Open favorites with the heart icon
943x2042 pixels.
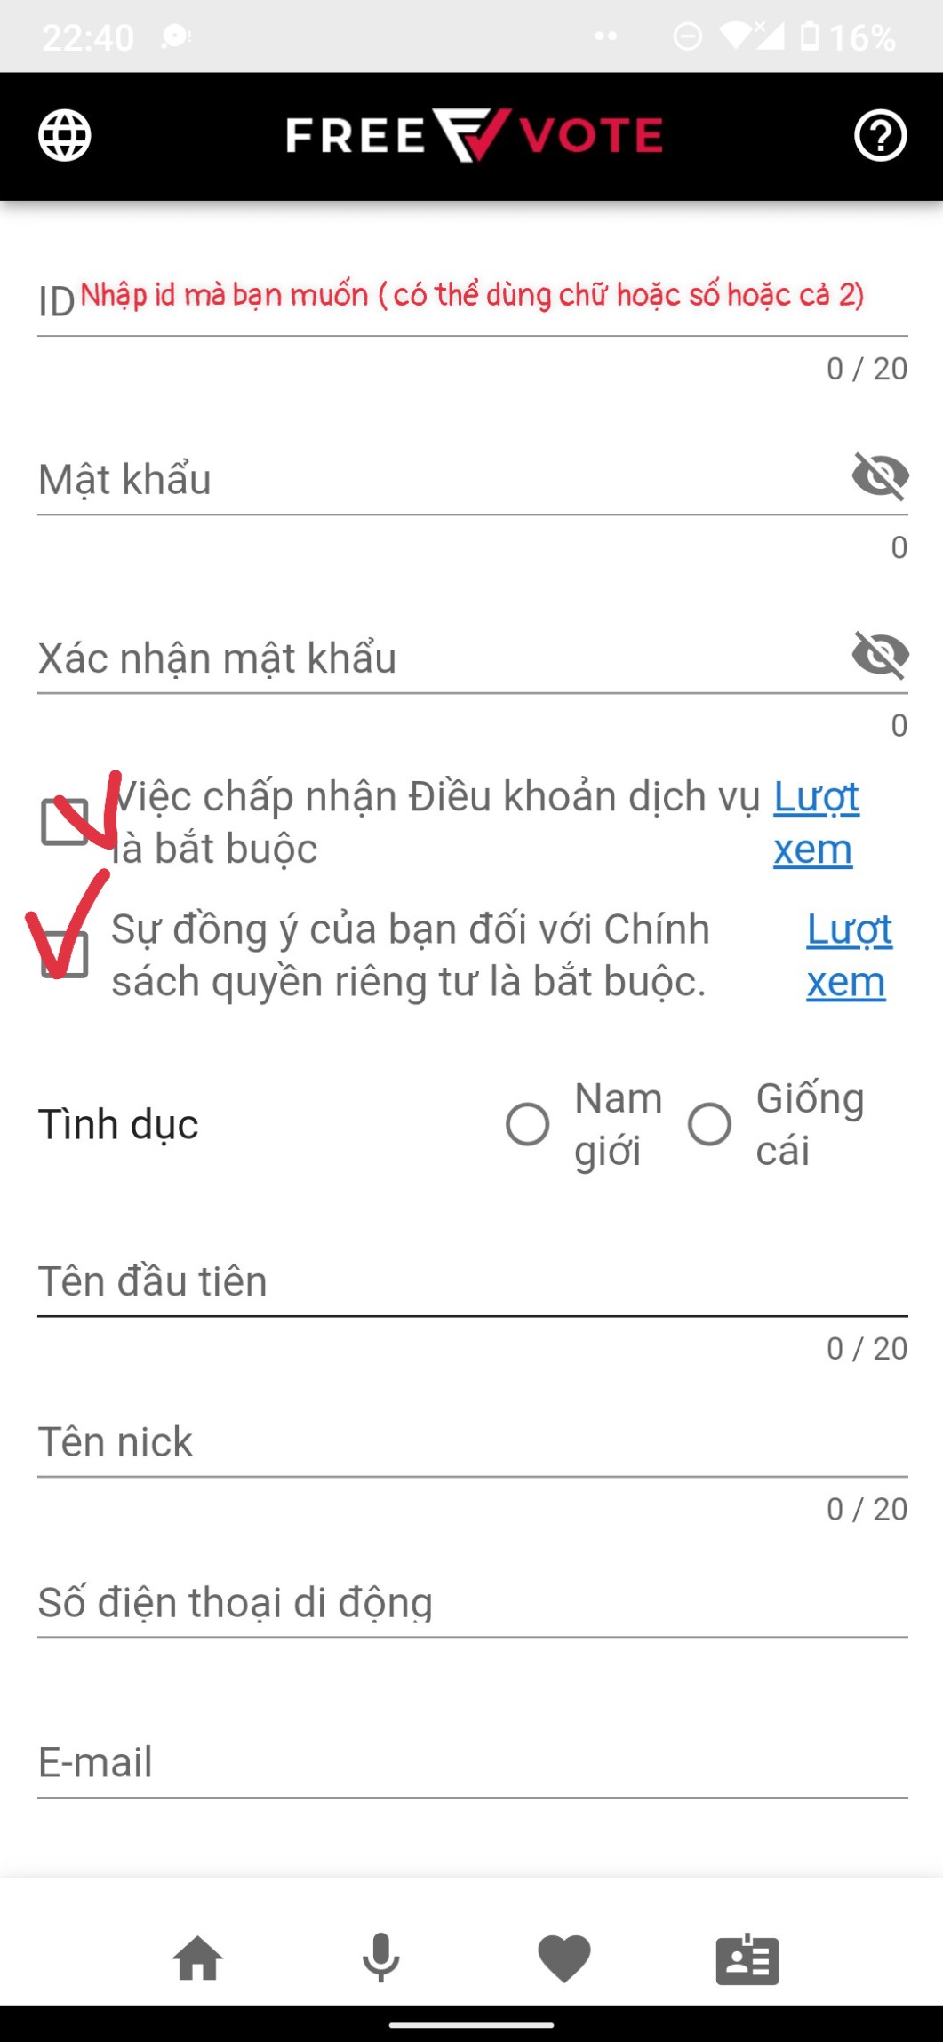point(564,1958)
